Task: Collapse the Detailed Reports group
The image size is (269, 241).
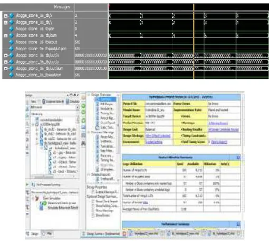Action: pyautogui.click(x=89, y=174)
